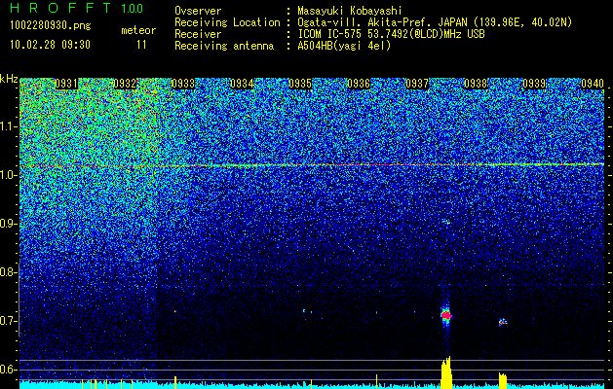
Task: Click the tall yellow signal-level bar below 0937 echo
Action: [x=446, y=372]
